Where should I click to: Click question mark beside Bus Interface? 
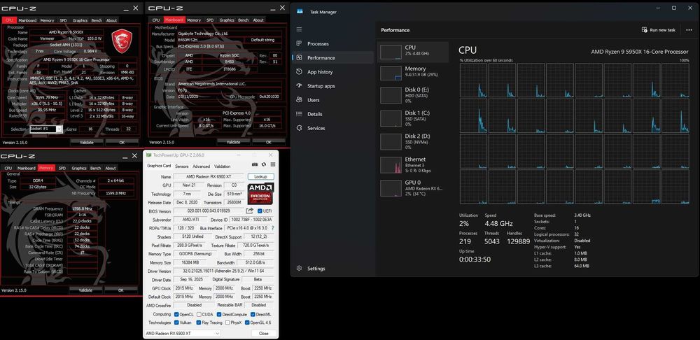point(273,228)
